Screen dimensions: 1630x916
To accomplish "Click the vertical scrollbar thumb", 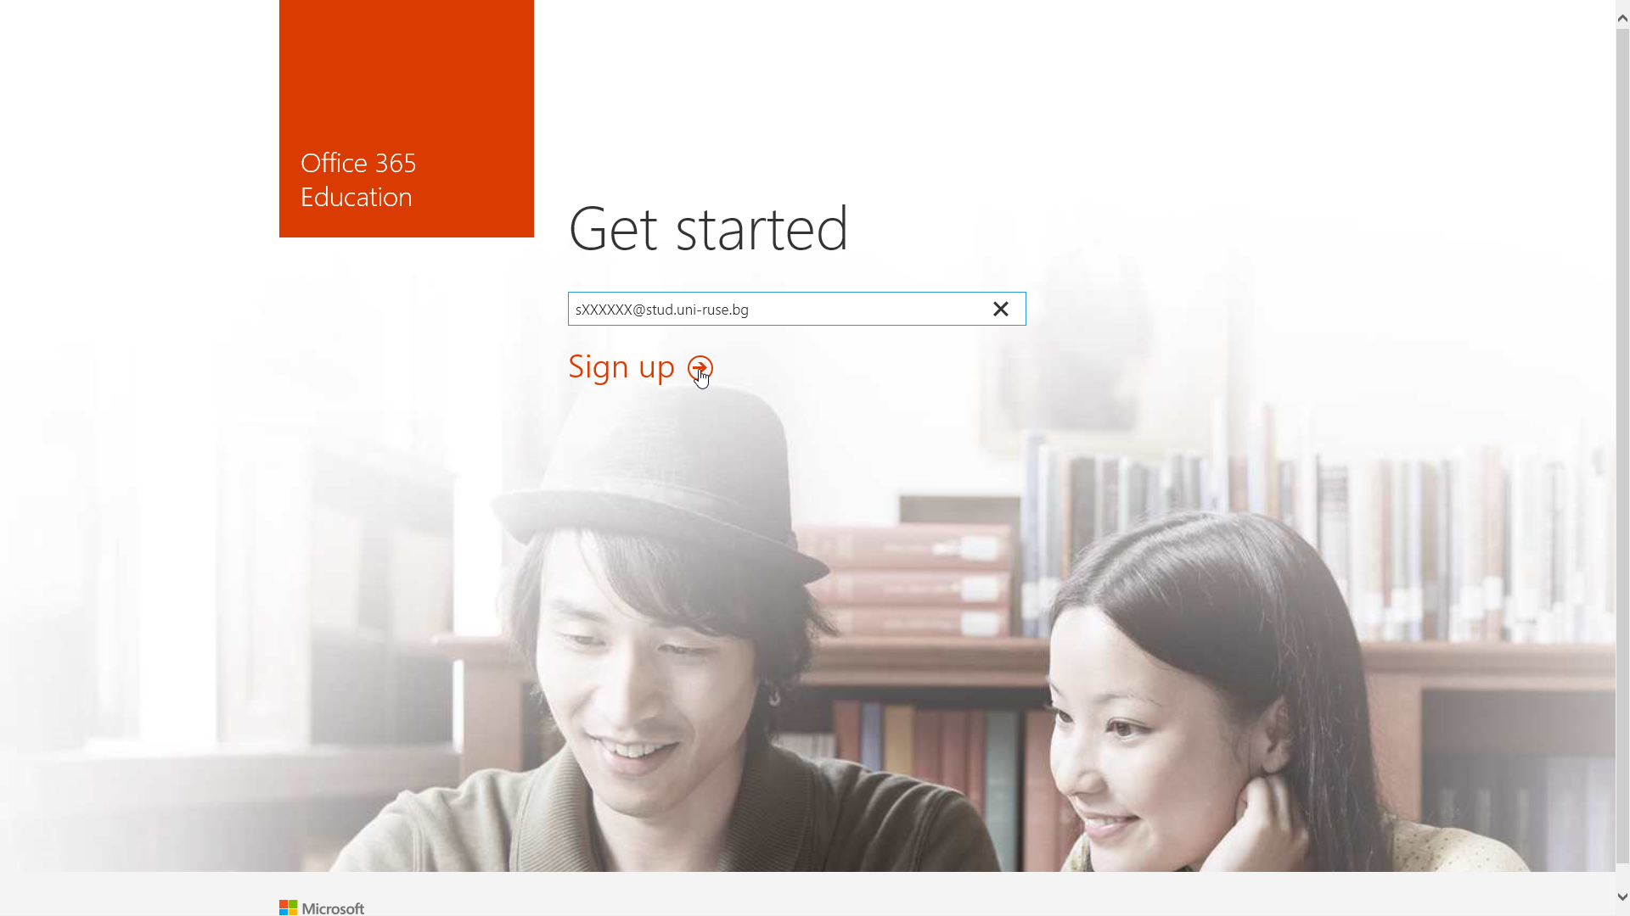I will pyautogui.click(x=1622, y=445).
